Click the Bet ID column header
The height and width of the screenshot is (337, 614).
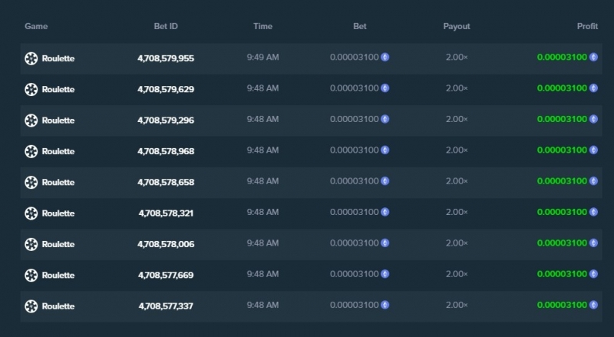(166, 26)
